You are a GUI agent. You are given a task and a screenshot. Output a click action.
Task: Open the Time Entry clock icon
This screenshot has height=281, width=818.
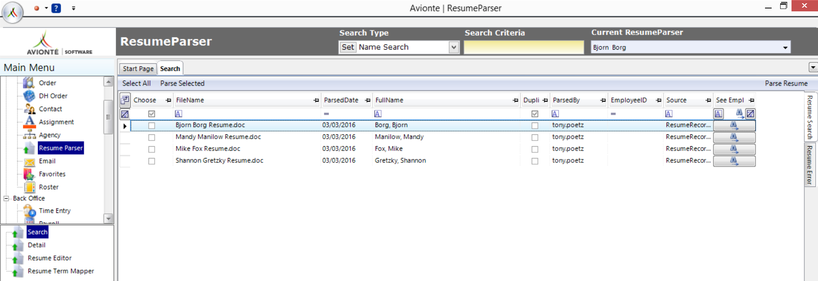tap(29, 211)
